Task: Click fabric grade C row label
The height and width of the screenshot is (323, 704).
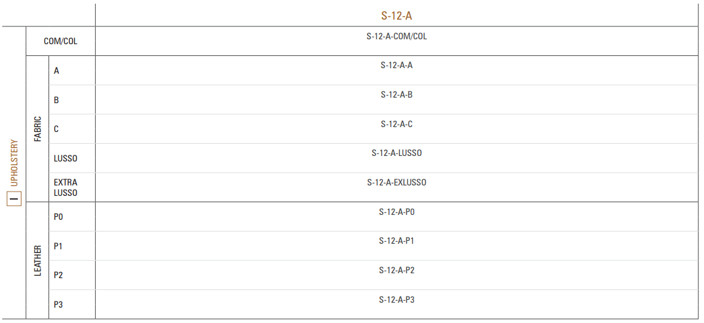Action: point(56,129)
